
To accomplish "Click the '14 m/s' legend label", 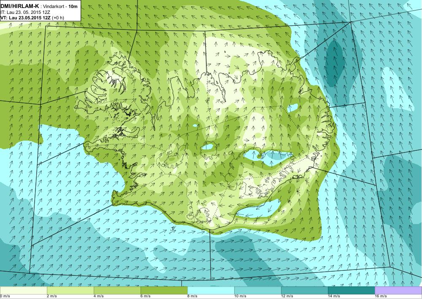I will [334, 296].
